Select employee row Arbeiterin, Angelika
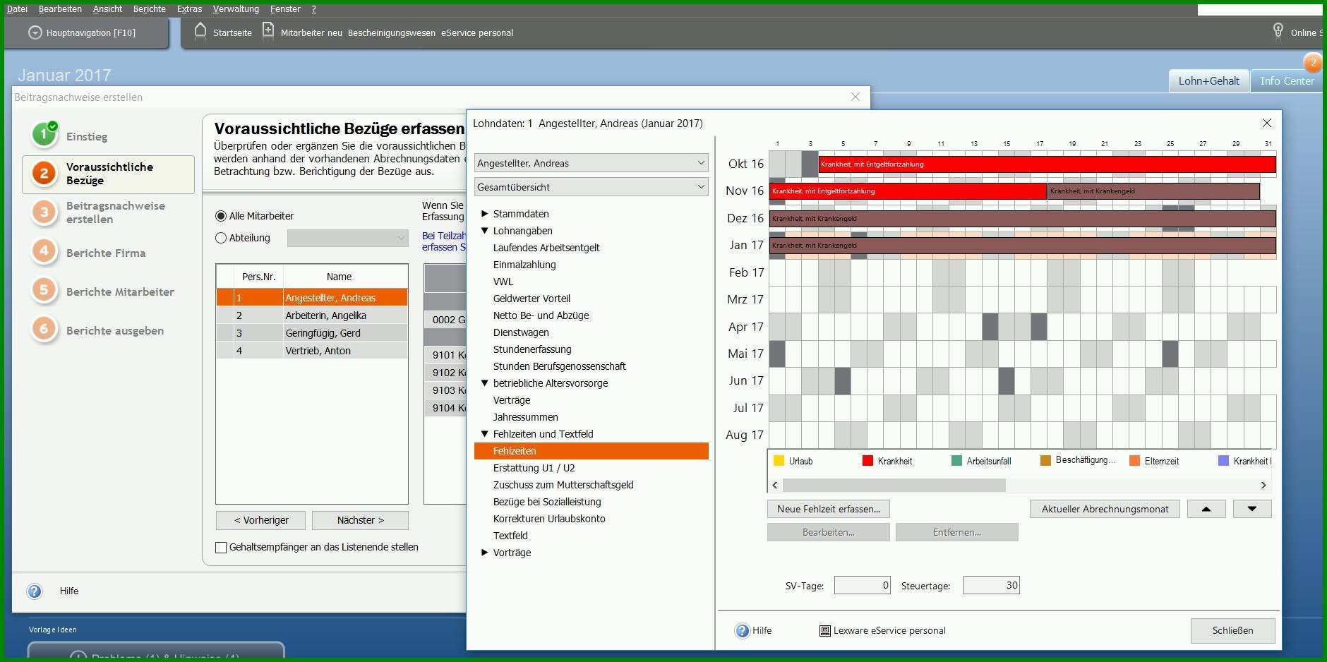The width and height of the screenshot is (1327, 662). 312,315
